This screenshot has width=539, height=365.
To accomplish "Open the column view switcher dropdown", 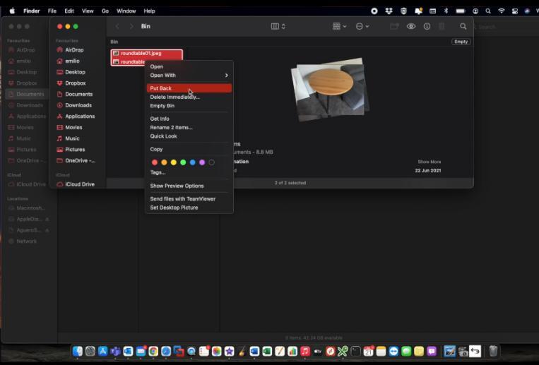I will tap(278, 26).
